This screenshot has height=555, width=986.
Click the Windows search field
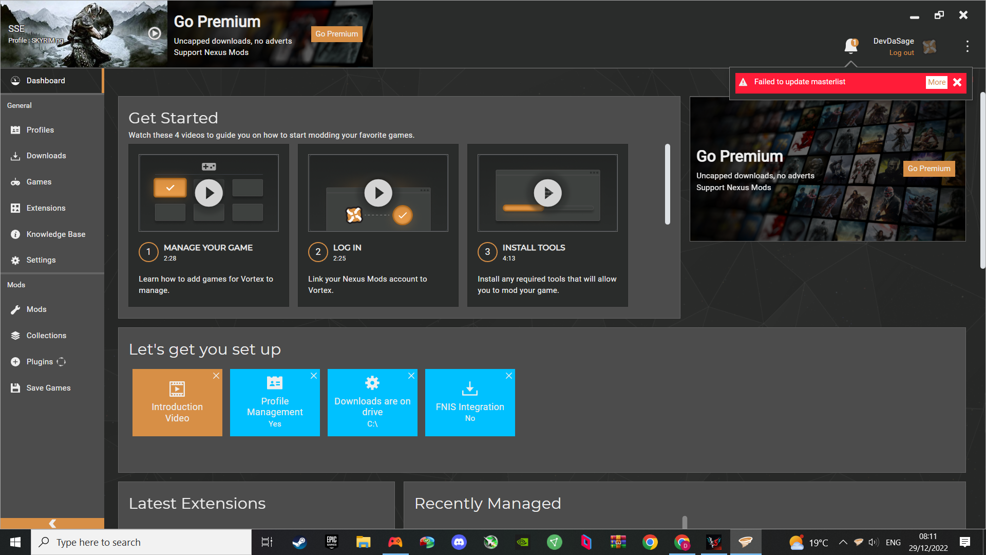coord(141,542)
